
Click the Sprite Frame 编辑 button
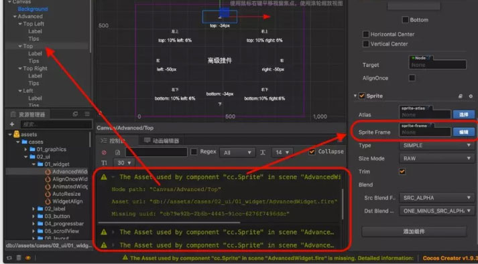click(463, 132)
